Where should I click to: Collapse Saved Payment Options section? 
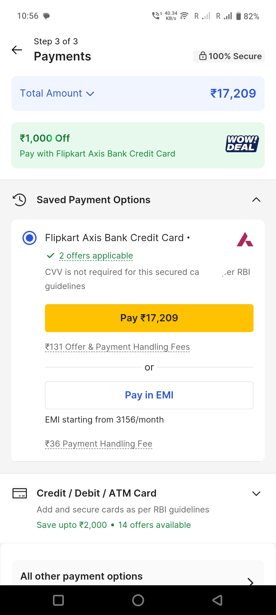[256, 200]
